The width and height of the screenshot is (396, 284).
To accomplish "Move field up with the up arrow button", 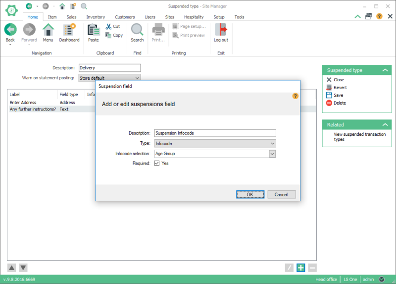I will coord(11,268).
